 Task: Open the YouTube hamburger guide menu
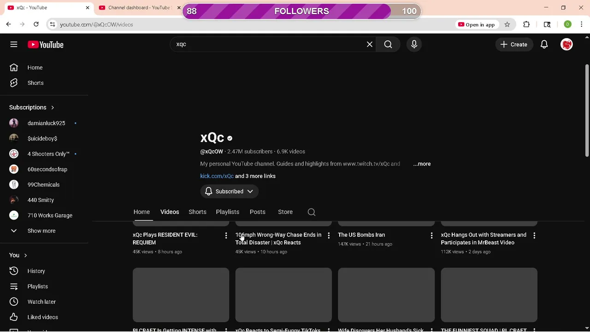coord(14,44)
